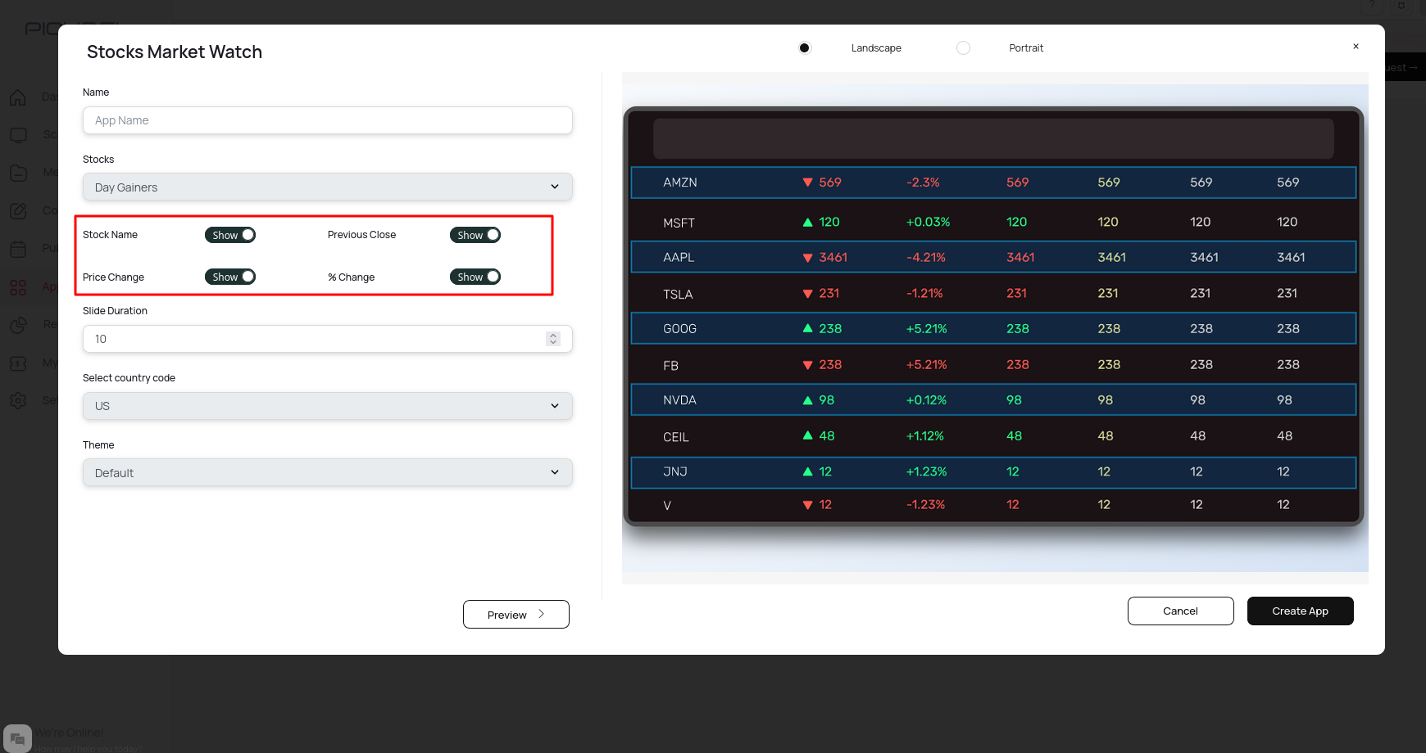Click the Preview button

click(515, 614)
